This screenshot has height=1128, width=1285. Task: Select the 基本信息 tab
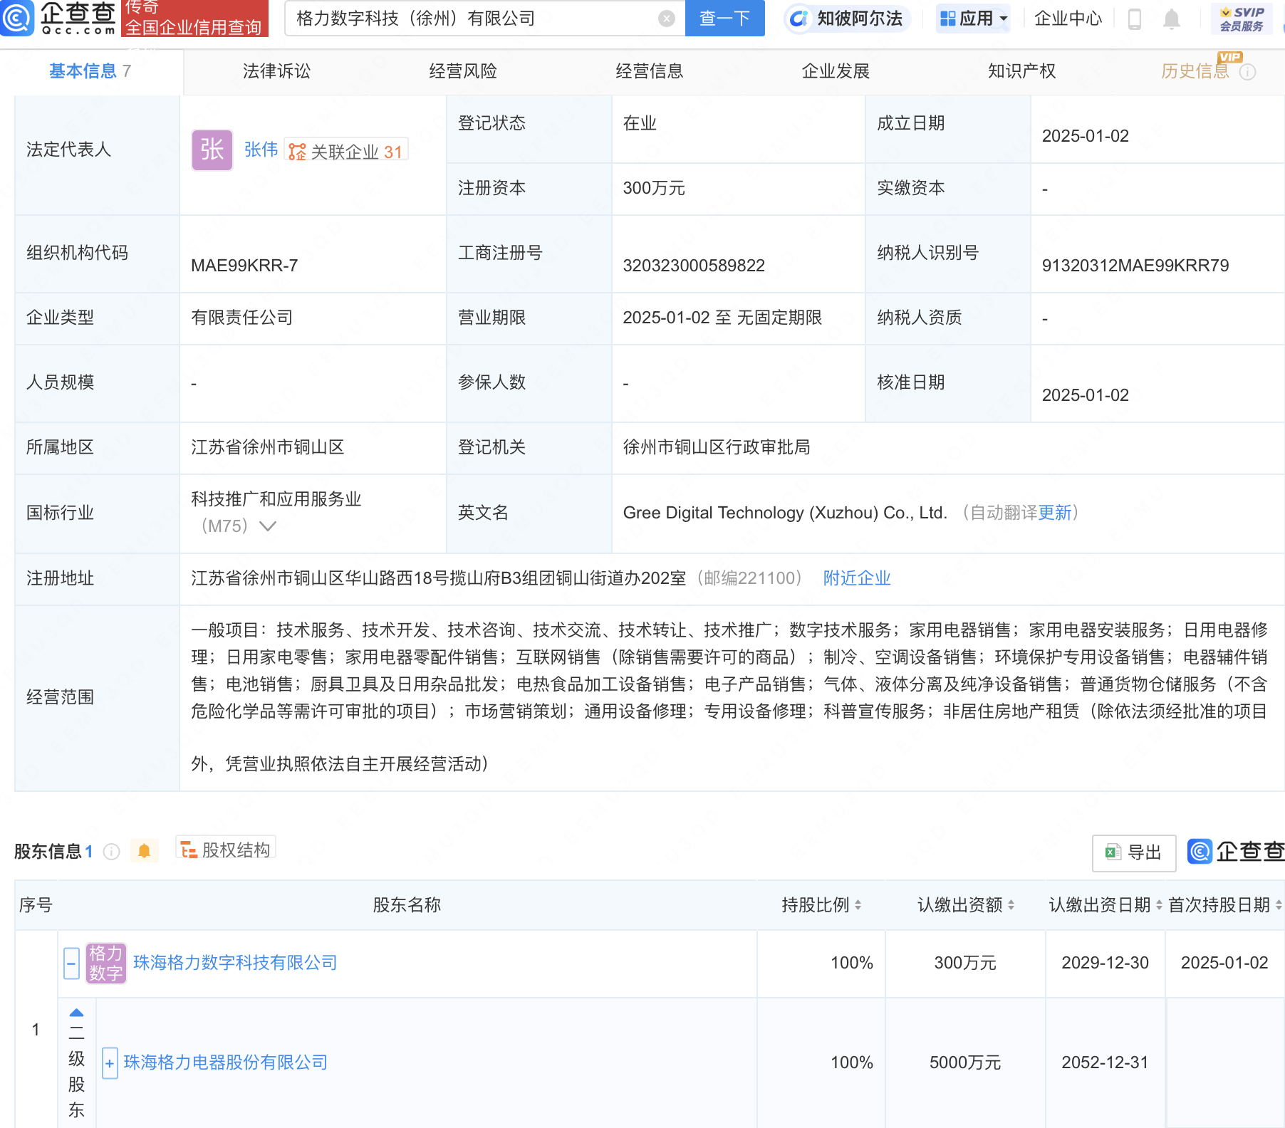[90, 71]
